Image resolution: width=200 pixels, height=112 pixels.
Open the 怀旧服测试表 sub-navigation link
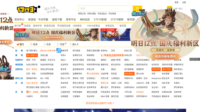pyautogui.click(x=64, y=26)
